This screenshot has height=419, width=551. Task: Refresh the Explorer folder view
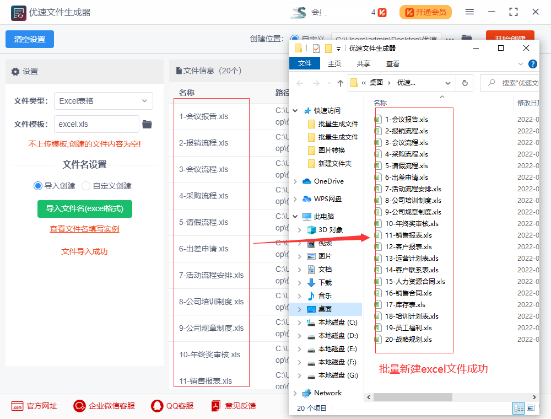click(x=464, y=83)
